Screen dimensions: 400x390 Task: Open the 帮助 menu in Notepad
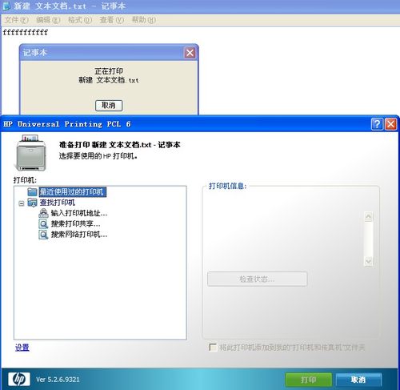[x=144, y=20]
